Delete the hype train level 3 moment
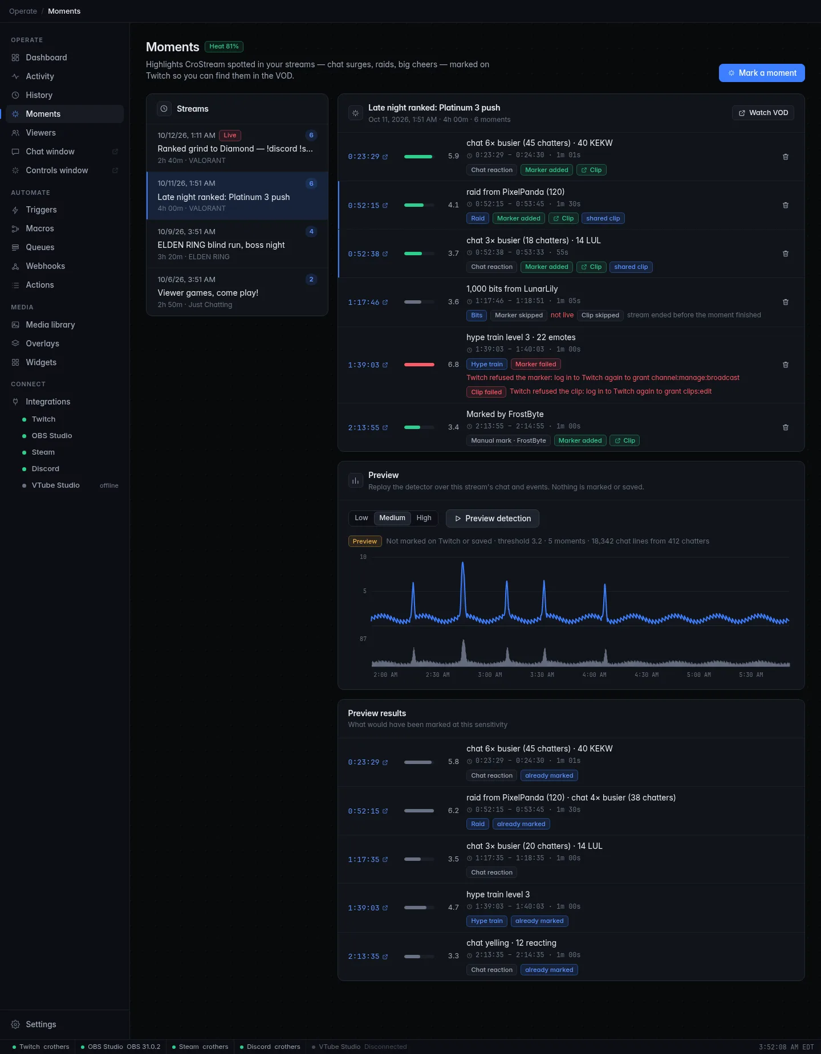The image size is (821, 1054). tap(786, 365)
